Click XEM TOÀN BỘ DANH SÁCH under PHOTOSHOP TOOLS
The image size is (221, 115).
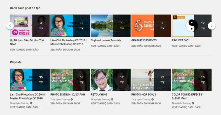coord(146,104)
